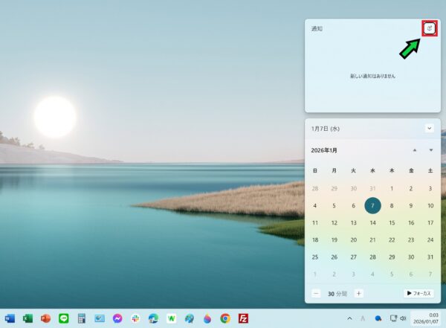Open FileZilla from the taskbar

point(244,318)
